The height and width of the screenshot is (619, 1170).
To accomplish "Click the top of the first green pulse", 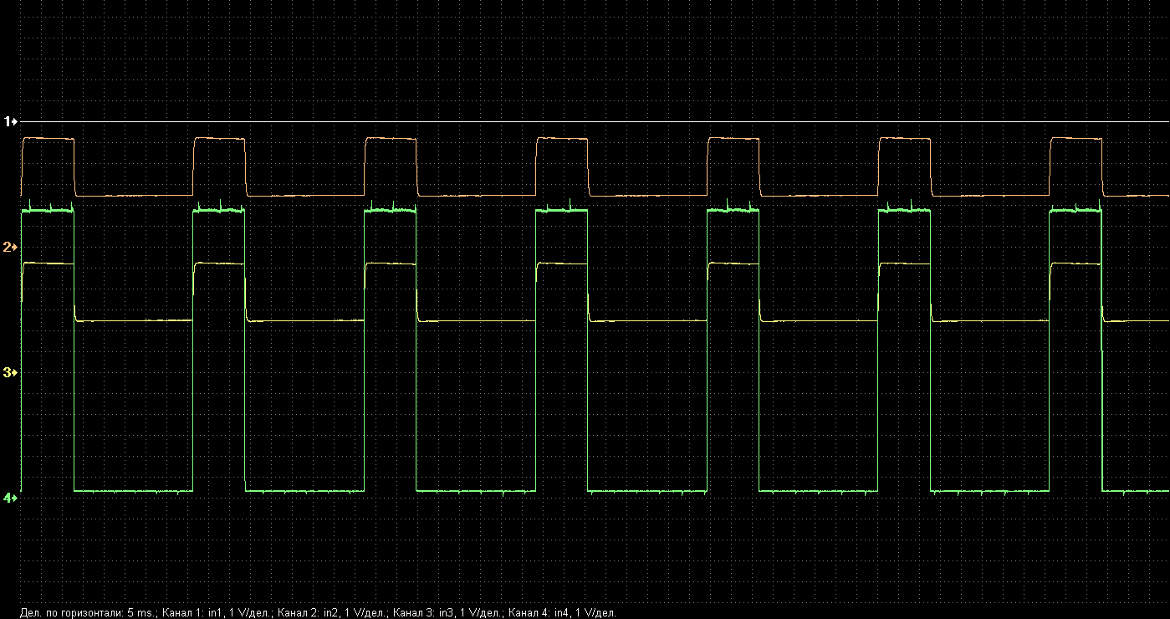I will coord(49,212).
